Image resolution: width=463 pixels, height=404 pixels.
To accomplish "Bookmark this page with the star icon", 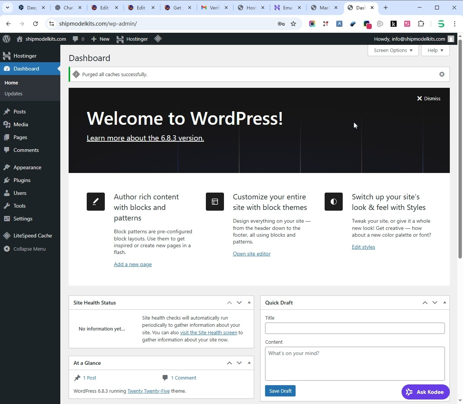I will [x=293, y=24].
